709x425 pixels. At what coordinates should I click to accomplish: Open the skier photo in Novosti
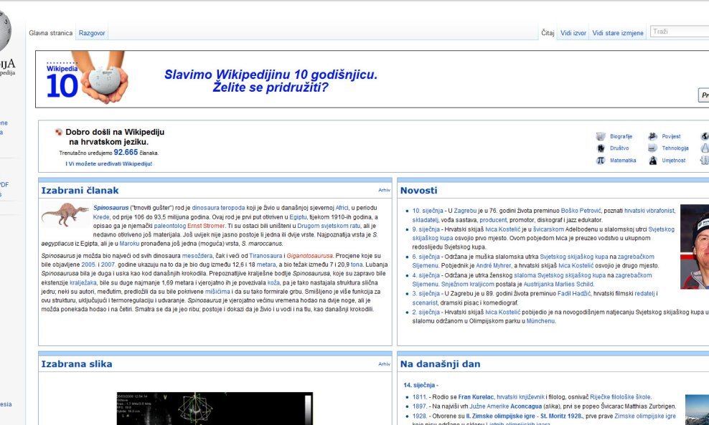pos(695,247)
